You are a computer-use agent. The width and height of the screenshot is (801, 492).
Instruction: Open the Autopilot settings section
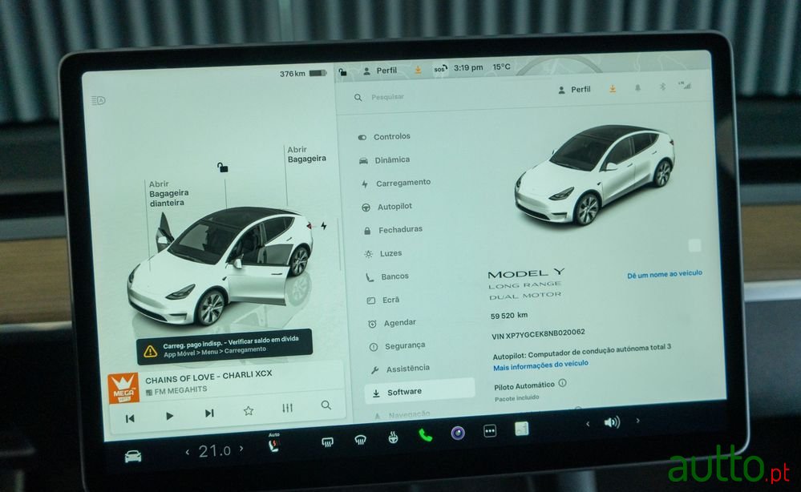[x=394, y=206]
